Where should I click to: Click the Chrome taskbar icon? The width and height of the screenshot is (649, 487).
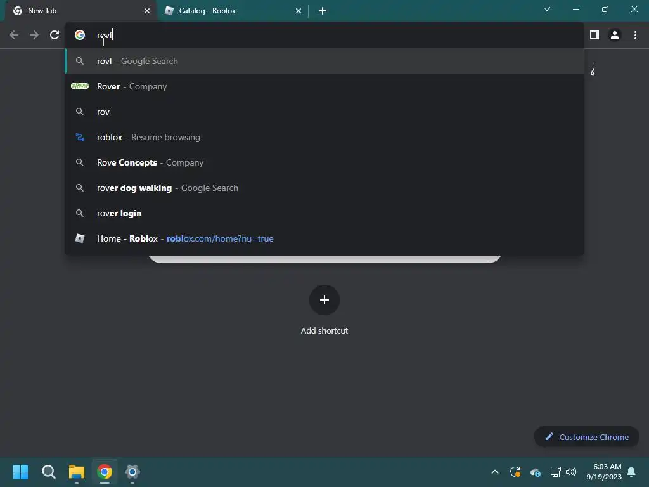click(105, 472)
